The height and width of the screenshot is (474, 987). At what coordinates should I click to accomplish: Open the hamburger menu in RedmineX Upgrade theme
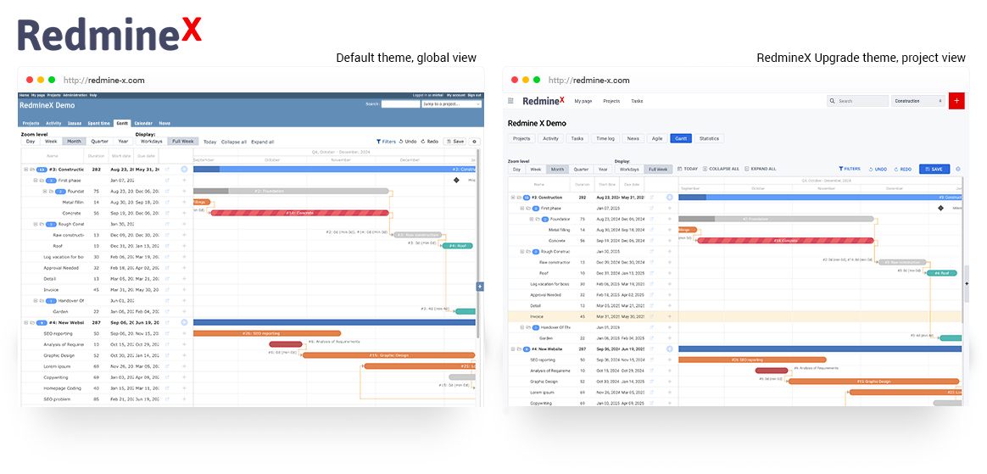(x=510, y=101)
